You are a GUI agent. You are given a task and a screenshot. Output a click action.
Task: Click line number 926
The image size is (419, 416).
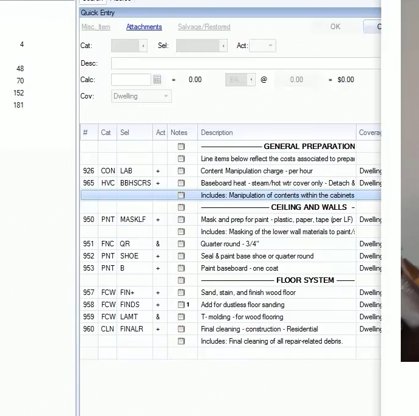(x=89, y=171)
